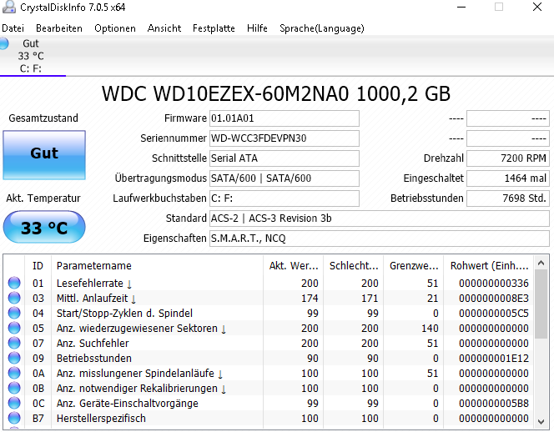Click the Drehzahl field 7200 RPM
Screen dimensions: 554x432
click(508, 158)
